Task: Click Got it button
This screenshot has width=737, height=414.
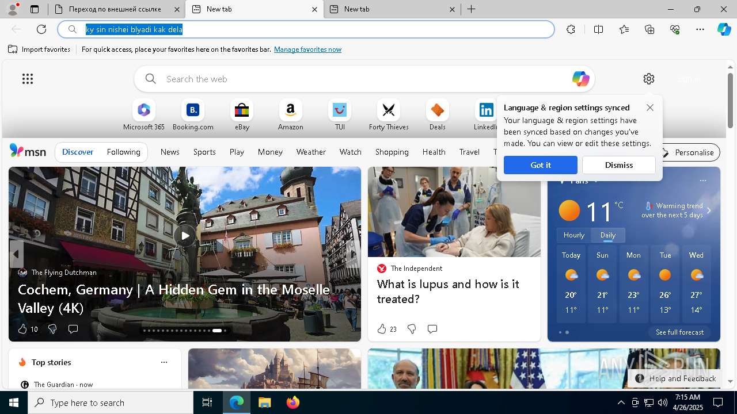Action: coord(541,165)
